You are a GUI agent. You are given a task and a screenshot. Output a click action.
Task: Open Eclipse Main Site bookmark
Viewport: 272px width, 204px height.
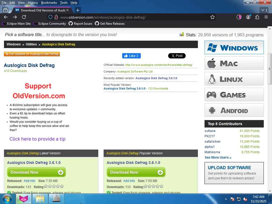16,24
